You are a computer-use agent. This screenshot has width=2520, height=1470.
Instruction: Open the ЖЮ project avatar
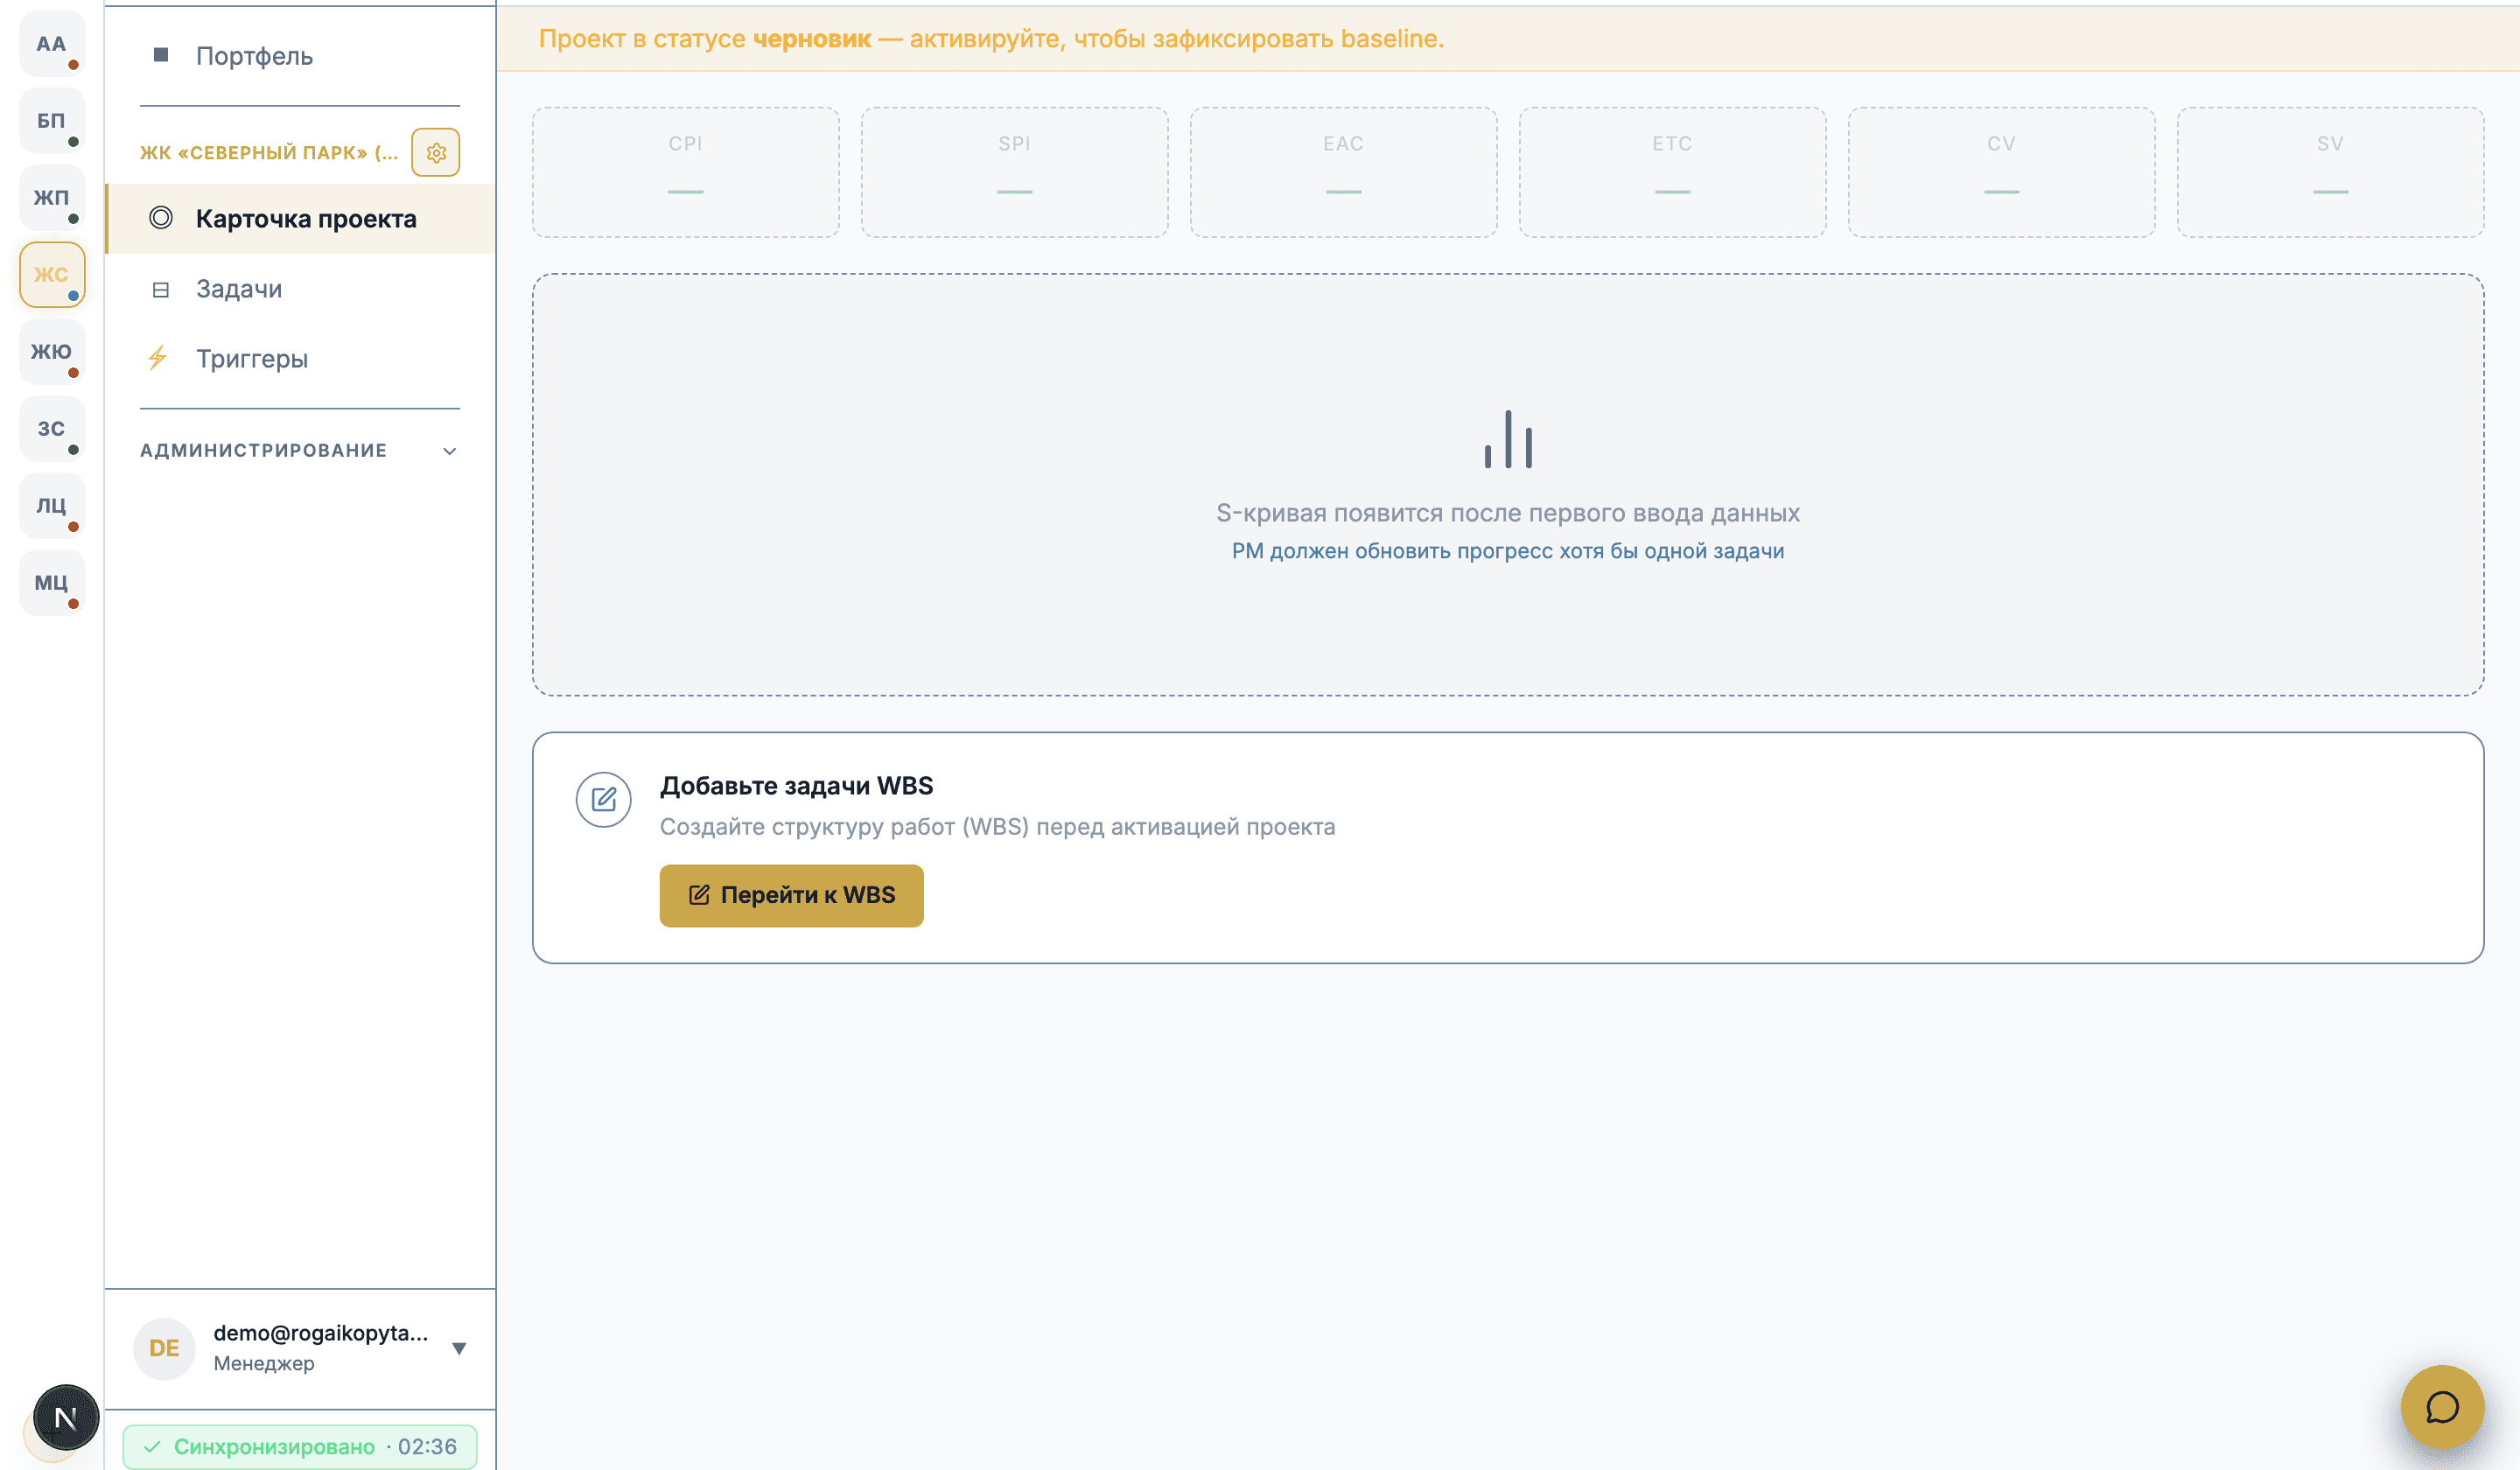click(x=52, y=352)
